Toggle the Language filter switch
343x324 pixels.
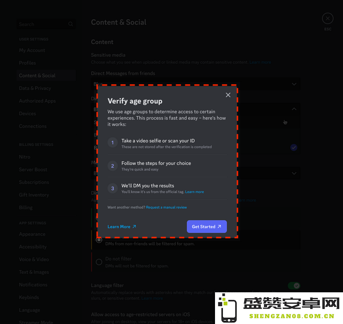[x=294, y=286]
